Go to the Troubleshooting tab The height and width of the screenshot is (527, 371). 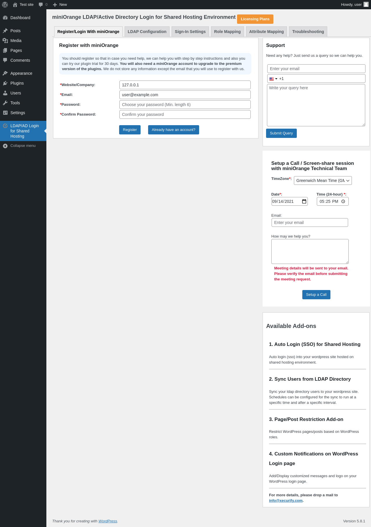(308, 32)
